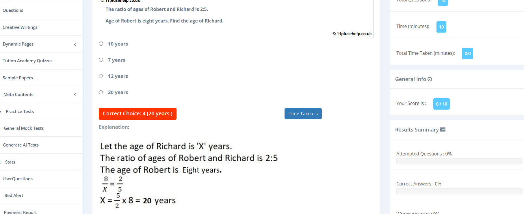Click the '0:0' Total Time Taken badge
This screenshot has width=524, height=214.
coord(467,53)
